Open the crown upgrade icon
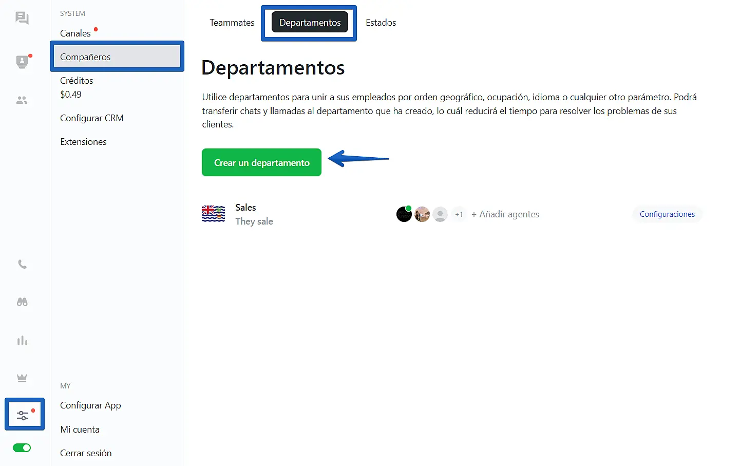The width and height of the screenshot is (740, 466). pyautogui.click(x=22, y=378)
